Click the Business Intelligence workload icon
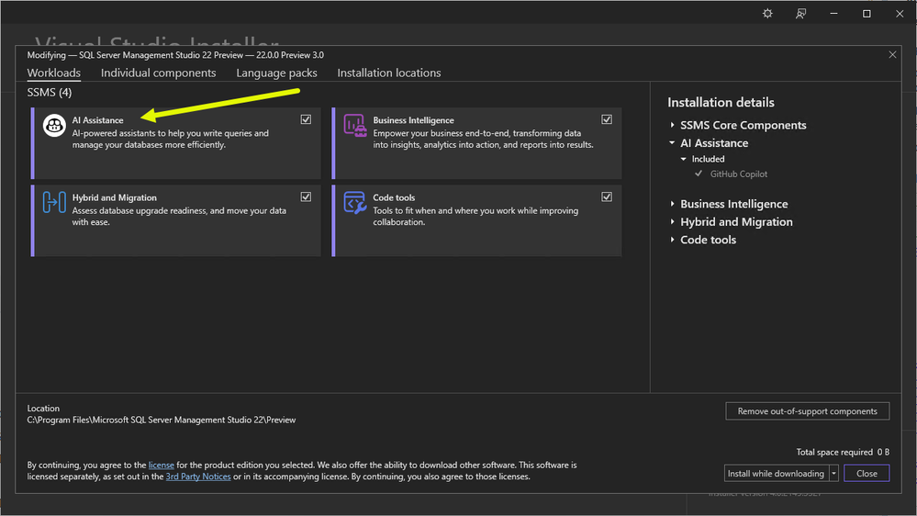The image size is (917, 516). point(354,125)
